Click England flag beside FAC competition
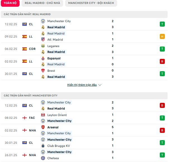The width and height of the screenshot is (169, 162). 25,118
